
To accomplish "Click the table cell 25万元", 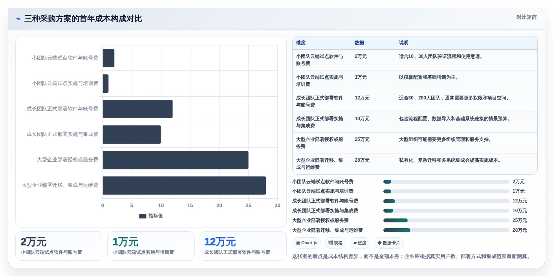I will click(362, 139).
